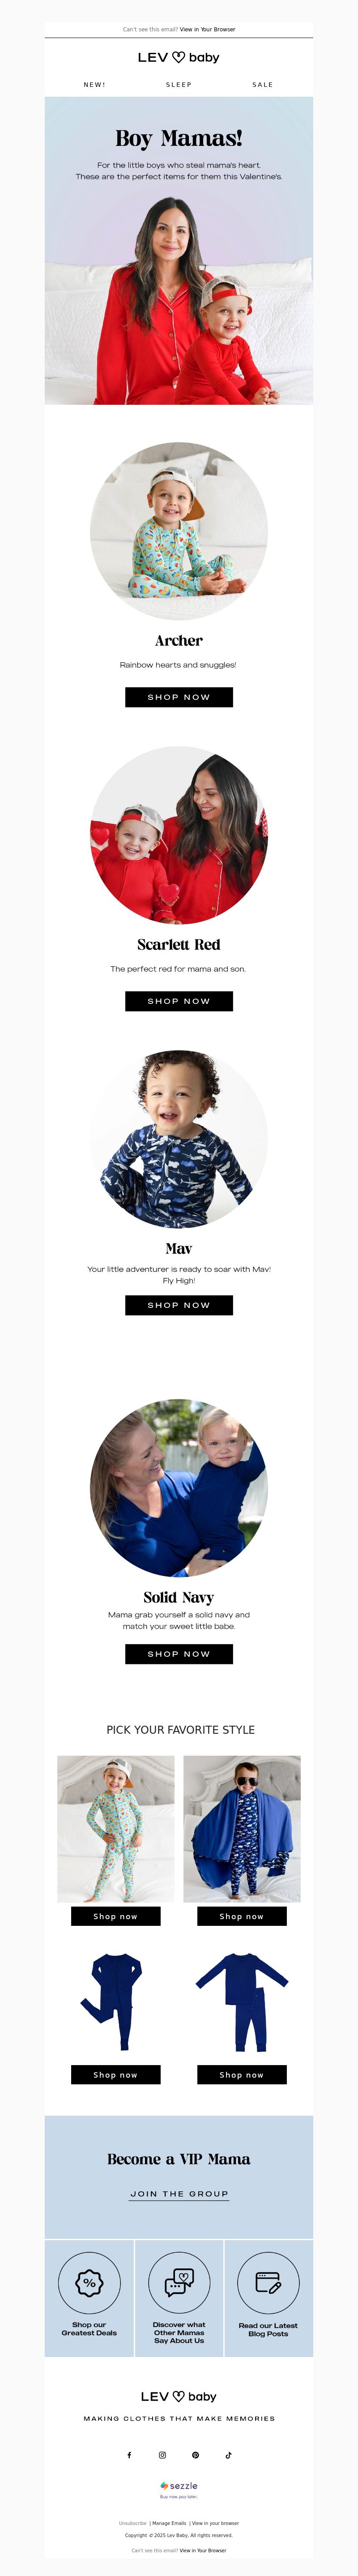This screenshot has height=2576, width=358.
Task: Click Shop Now under Solid Navy
Action: click(179, 1654)
